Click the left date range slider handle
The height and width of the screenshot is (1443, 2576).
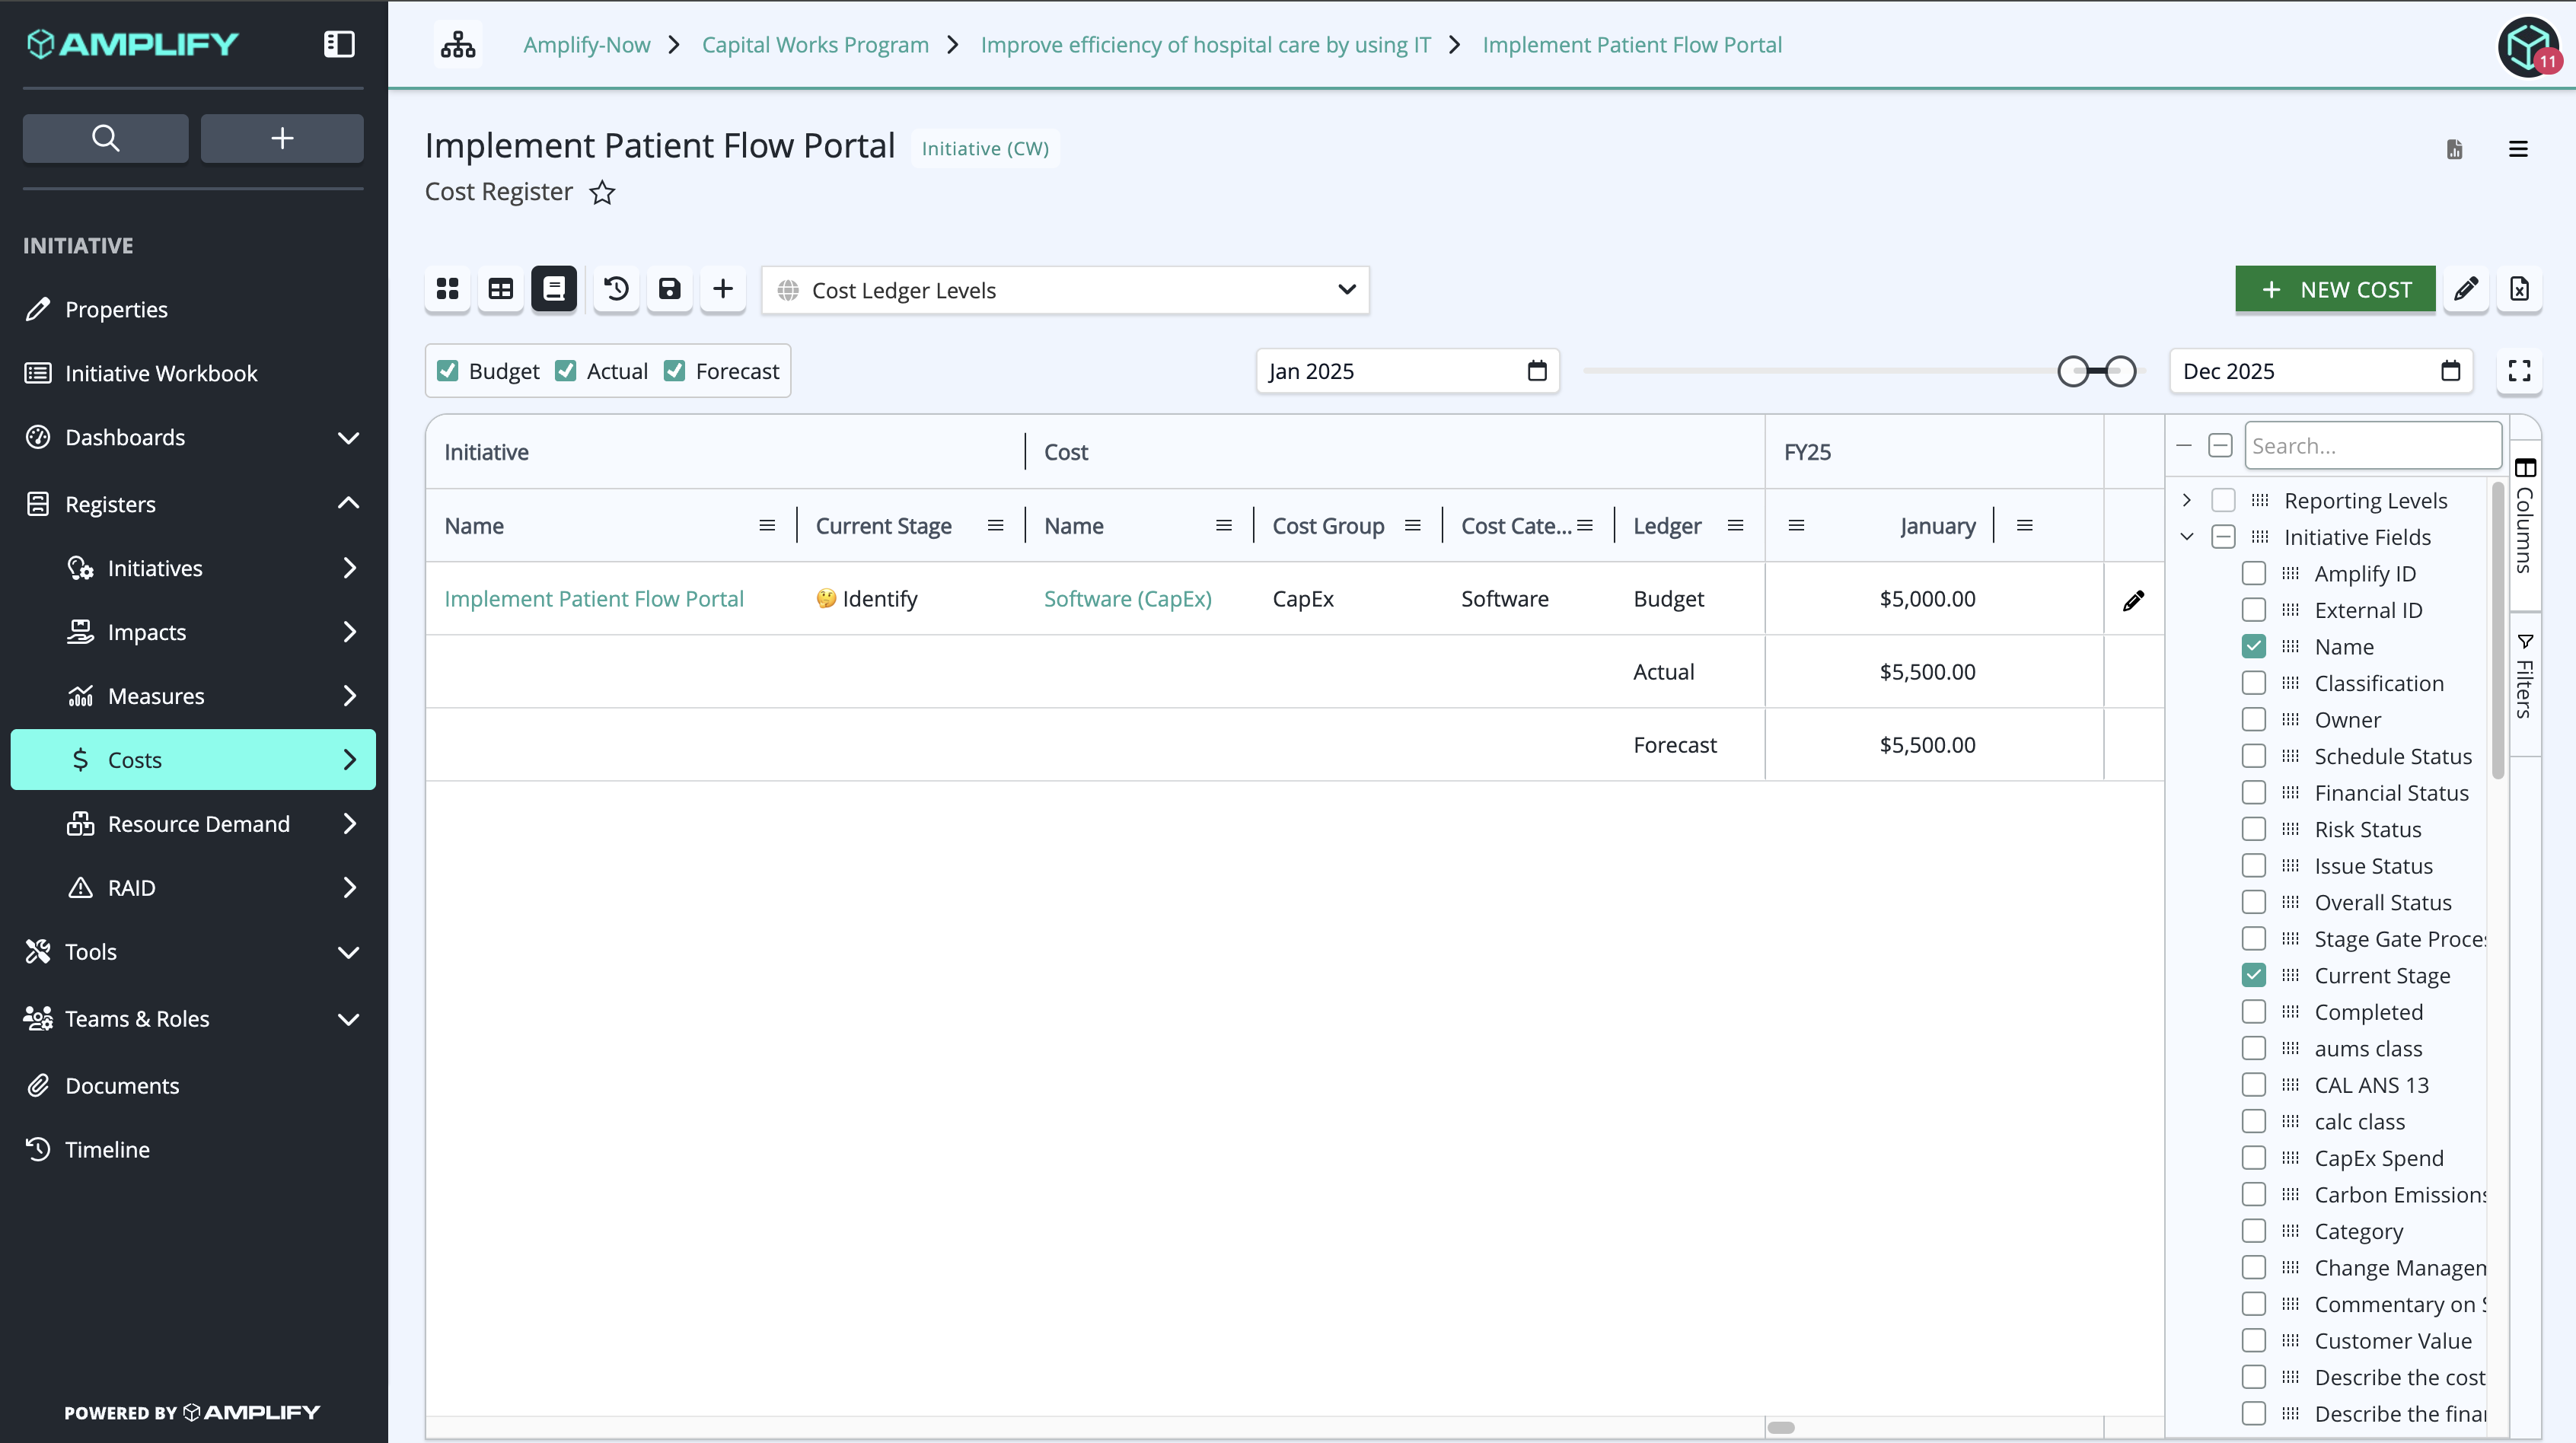tap(2073, 371)
